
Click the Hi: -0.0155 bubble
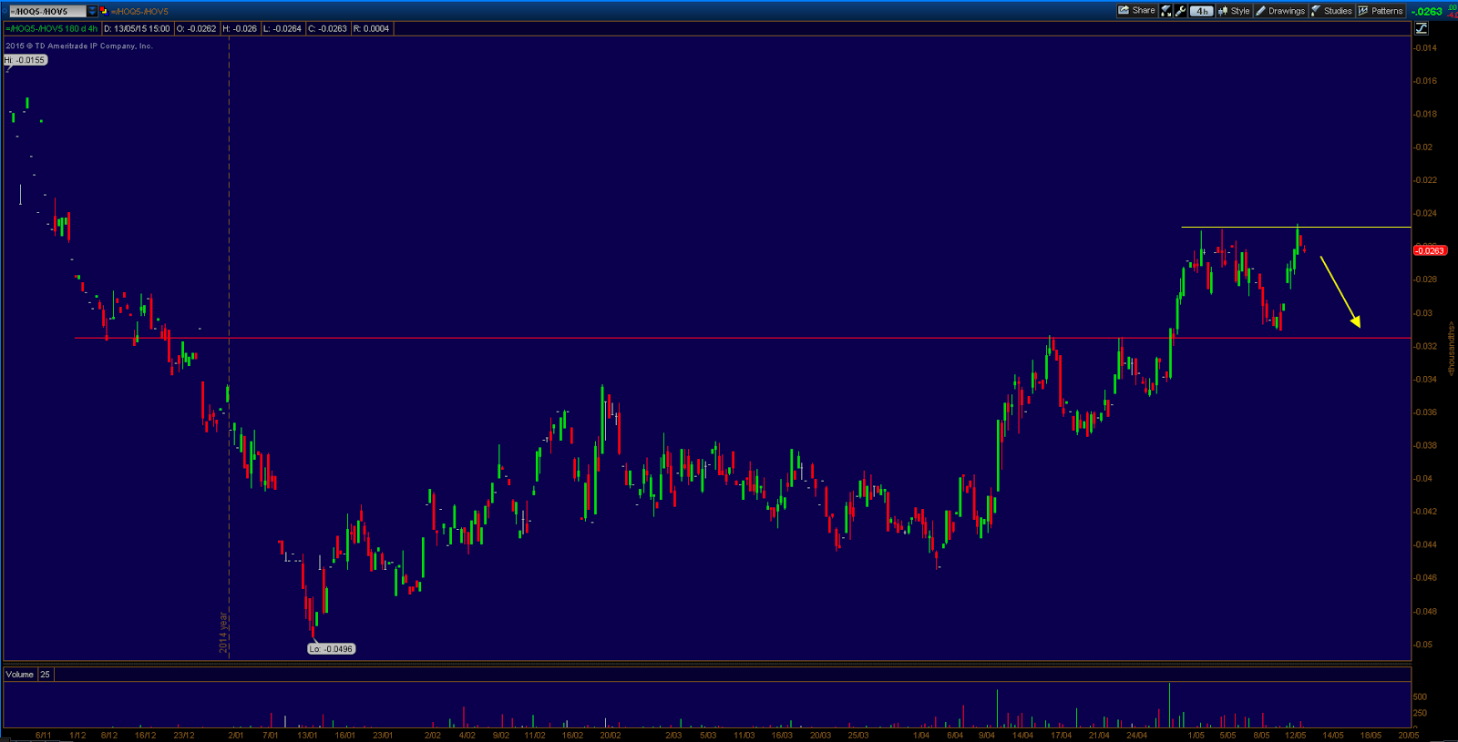(x=26, y=60)
